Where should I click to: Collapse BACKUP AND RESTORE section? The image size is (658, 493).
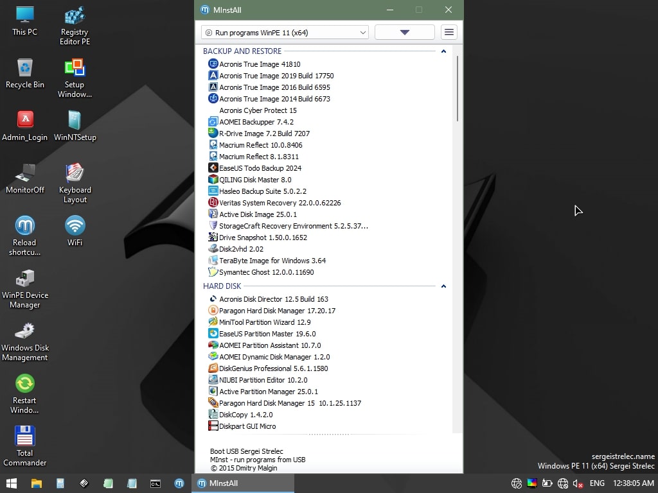(443, 51)
